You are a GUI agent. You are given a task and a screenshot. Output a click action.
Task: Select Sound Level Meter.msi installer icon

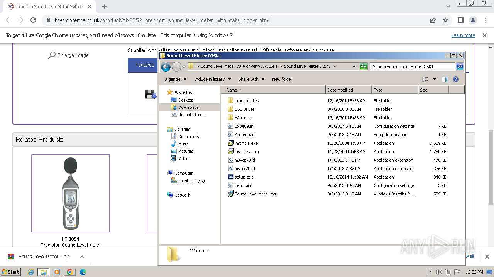pos(230,194)
